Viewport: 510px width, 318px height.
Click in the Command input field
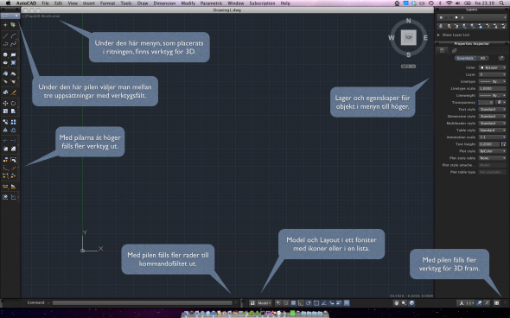[x=143, y=302]
